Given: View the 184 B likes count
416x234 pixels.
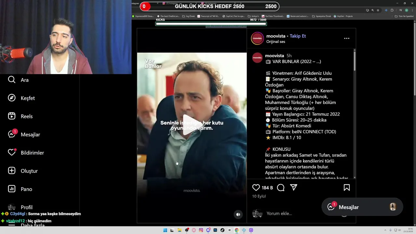Looking at the screenshot, I should pyautogui.click(x=267, y=188).
